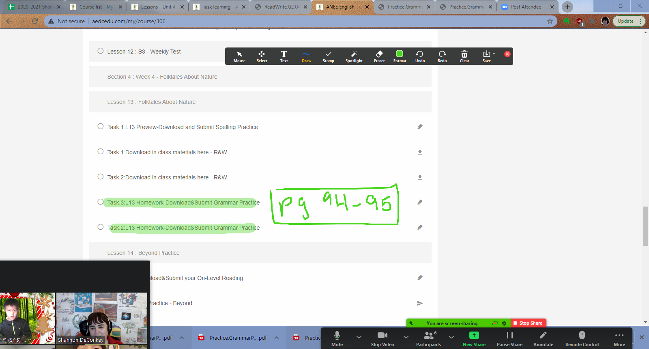Expand audio options arrow beside Mute
The image size is (649, 349).
coord(359,337)
